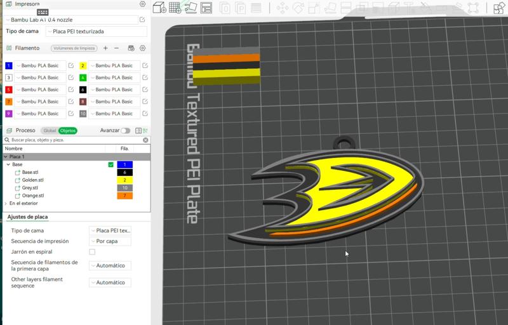Screen dimensions: 508x325
Task: Click Grey.stl filament 10 assignment cell
Action: pyautogui.click(x=124, y=188)
